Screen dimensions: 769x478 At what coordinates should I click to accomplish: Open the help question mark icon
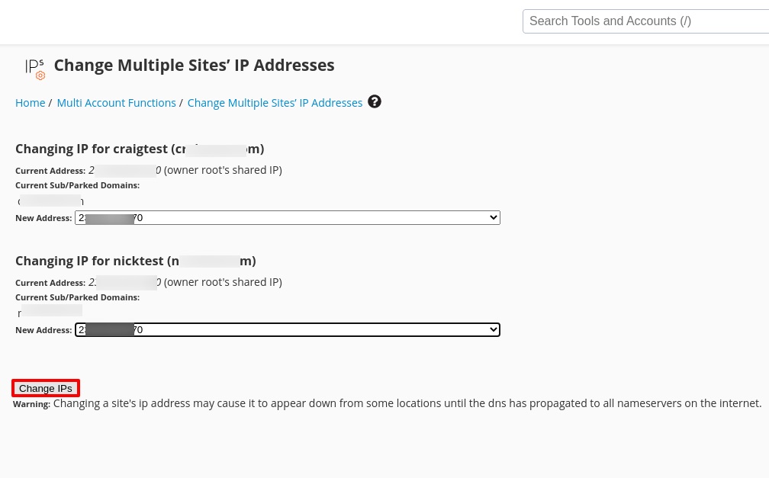coord(375,101)
